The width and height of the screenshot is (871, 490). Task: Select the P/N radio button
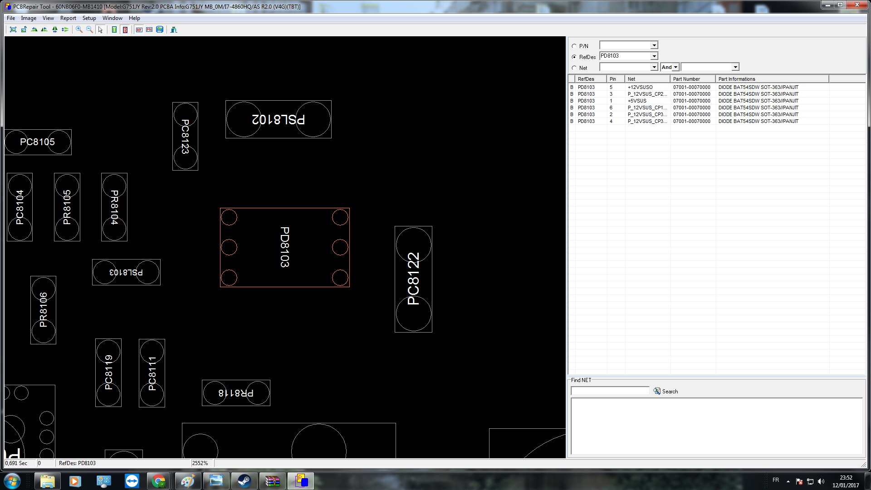click(574, 46)
